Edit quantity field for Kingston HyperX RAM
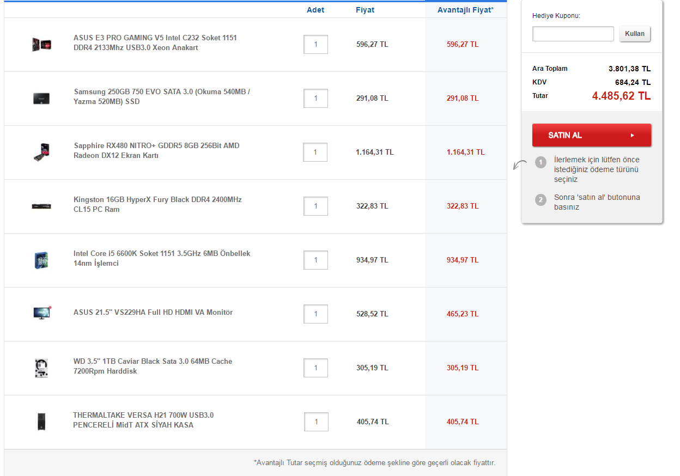 click(315, 206)
